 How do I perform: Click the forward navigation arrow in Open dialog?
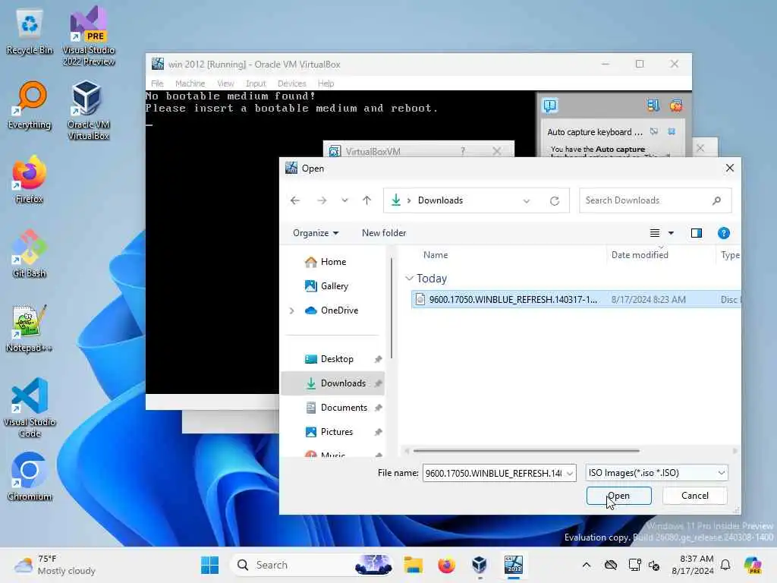[x=322, y=200]
